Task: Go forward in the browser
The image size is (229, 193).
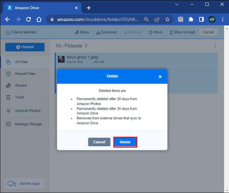Action: tap(18, 19)
